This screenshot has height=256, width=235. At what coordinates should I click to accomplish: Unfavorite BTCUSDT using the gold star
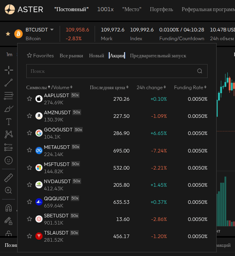click(8, 34)
